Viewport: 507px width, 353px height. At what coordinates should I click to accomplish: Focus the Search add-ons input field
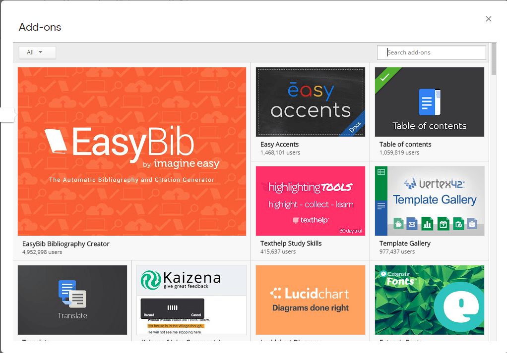coord(431,52)
